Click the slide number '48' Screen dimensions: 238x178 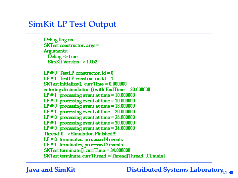click(x=231, y=173)
